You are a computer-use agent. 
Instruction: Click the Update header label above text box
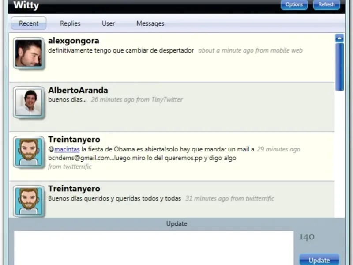177,224
